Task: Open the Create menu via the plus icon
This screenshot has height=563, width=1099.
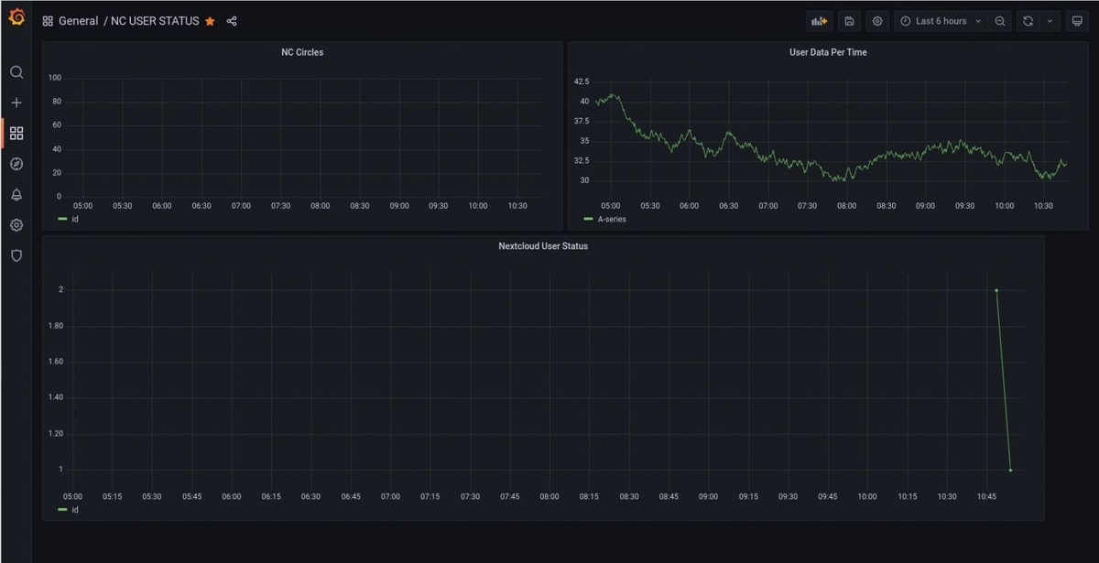Action: pos(16,103)
